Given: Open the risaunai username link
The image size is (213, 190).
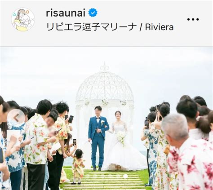Looking at the screenshot, I should pyautogui.click(x=66, y=13).
